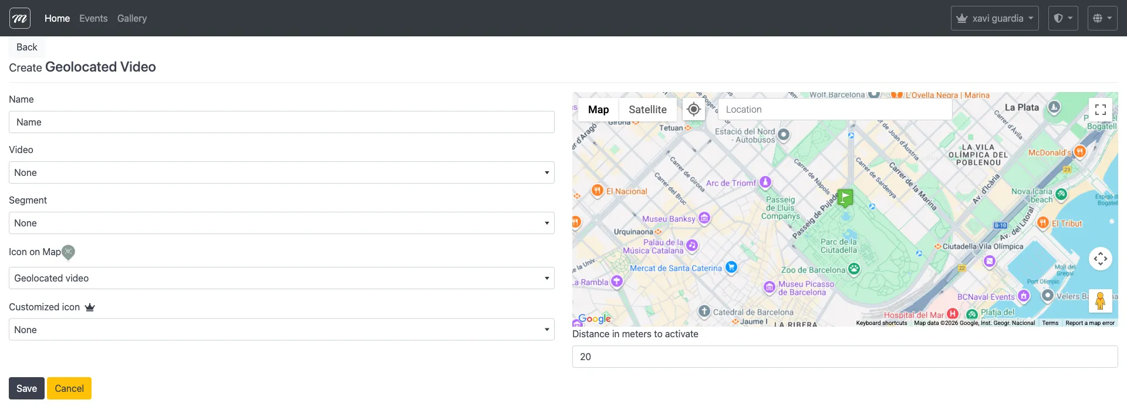Cancel the form
Viewport: 1127px width, 410px height.
coord(69,388)
